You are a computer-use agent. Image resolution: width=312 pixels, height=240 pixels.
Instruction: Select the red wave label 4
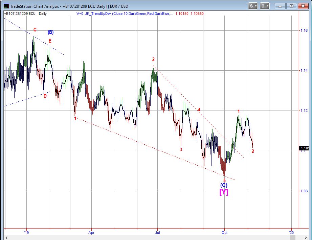point(199,110)
